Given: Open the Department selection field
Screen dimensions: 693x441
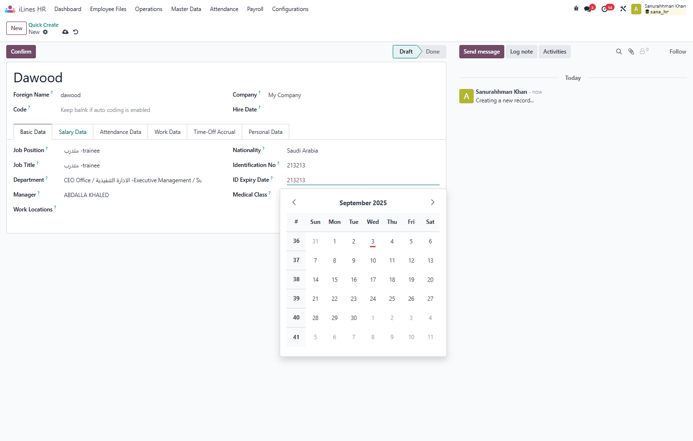Looking at the screenshot, I should (x=133, y=180).
